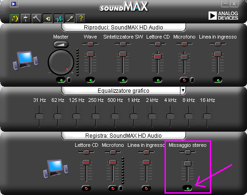Toggle the Missaggio stereo record select light
The height and width of the screenshot is (195, 247).
tap(187, 188)
